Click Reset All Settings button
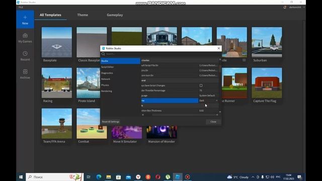 tap(111, 122)
